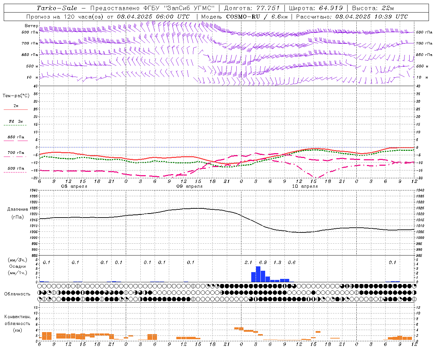Click the '09 апреля' date label
434x347 pixels.
(189, 186)
